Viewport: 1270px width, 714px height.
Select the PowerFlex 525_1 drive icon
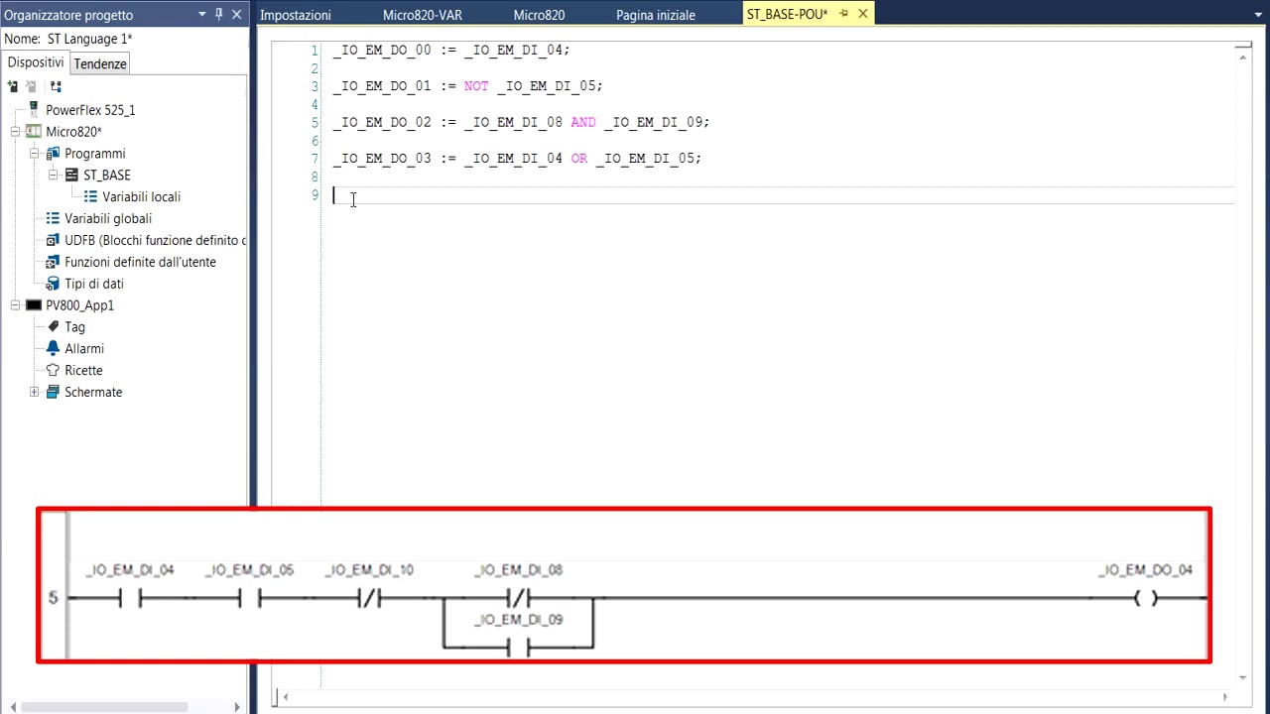pos(35,110)
